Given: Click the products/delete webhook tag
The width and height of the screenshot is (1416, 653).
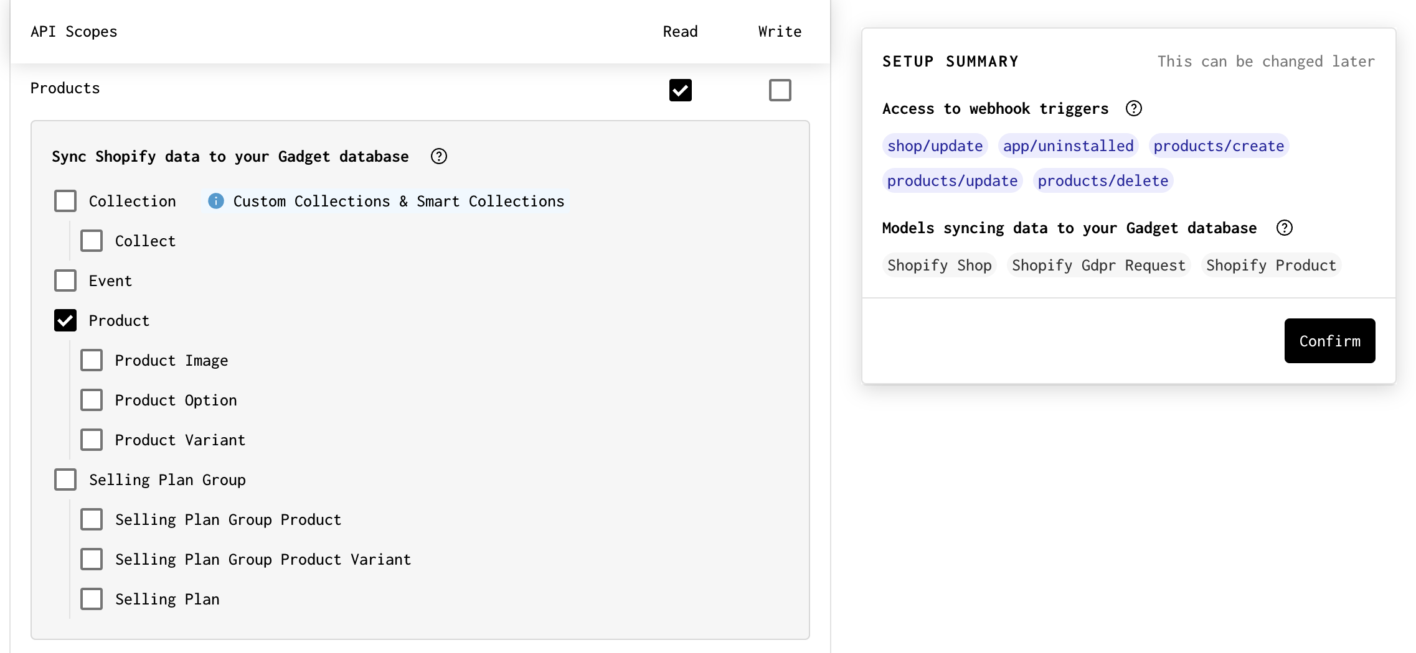Looking at the screenshot, I should click(1103, 180).
